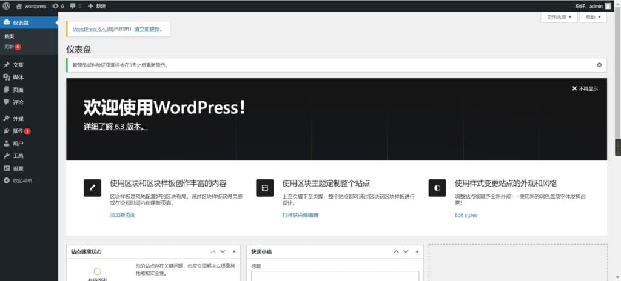Dismiss welcome panel via 不再显示
The height and width of the screenshot is (281, 621).
pyautogui.click(x=585, y=88)
